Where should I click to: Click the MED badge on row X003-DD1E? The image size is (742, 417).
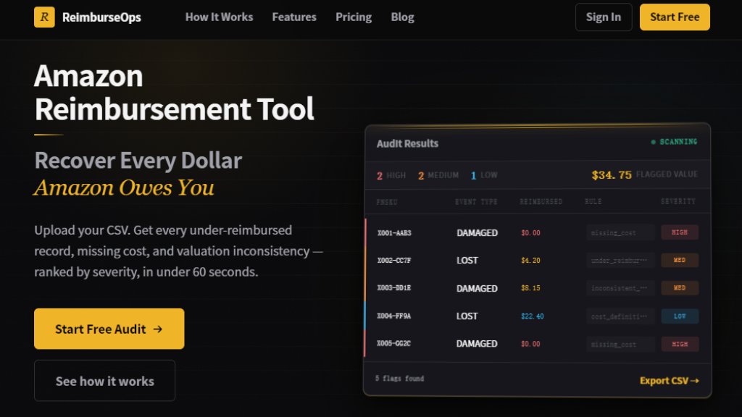point(680,288)
